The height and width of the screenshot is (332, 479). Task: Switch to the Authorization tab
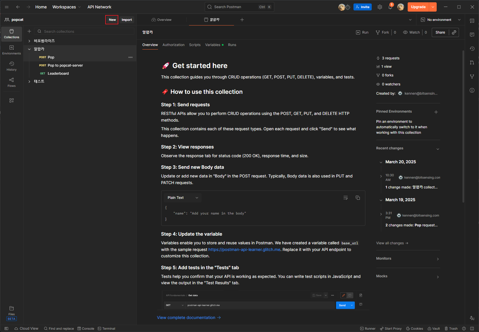[173, 45]
